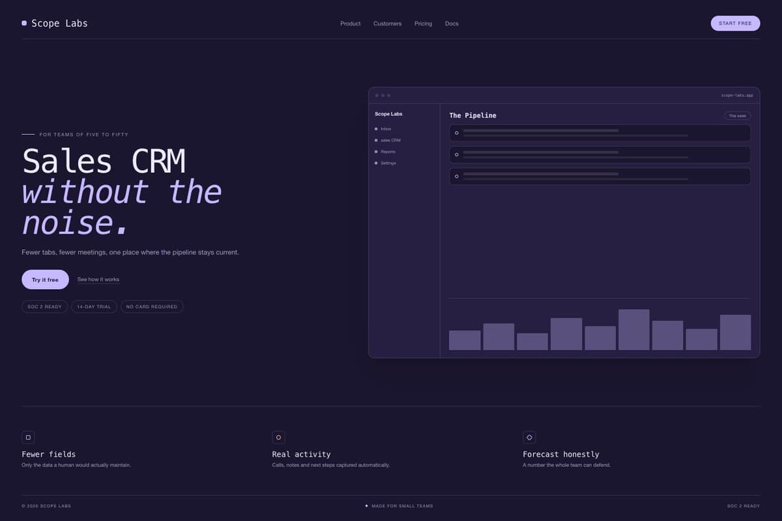Click the START FREE button
This screenshot has width=782, height=521.
point(735,23)
